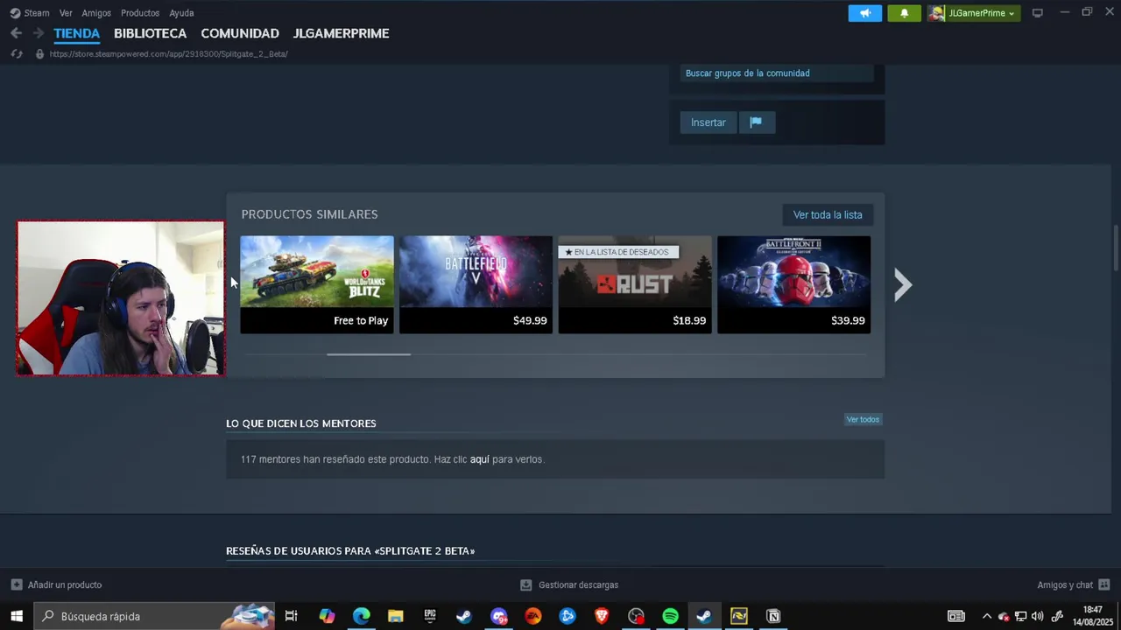Open the Steam notifications bell
Screen dimensions: 1121x630
(x=904, y=13)
